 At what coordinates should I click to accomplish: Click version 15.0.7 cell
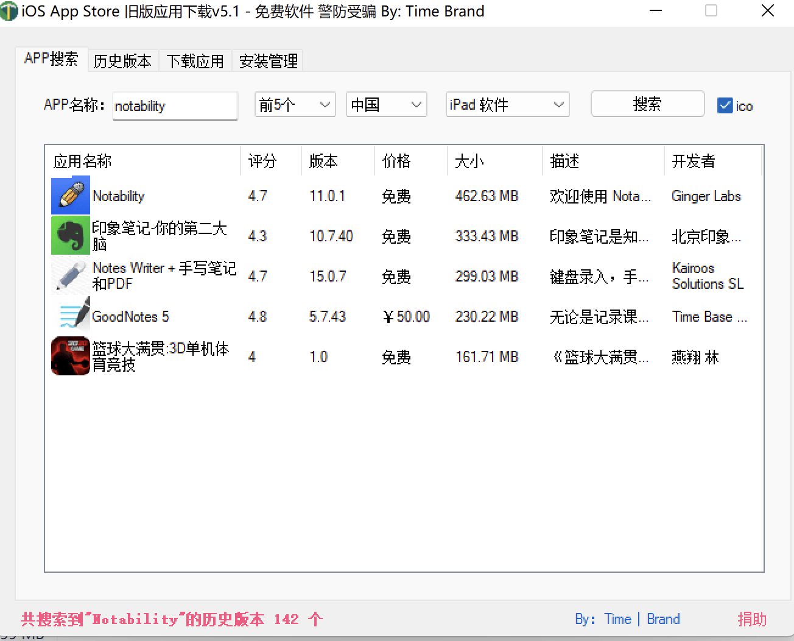click(328, 277)
